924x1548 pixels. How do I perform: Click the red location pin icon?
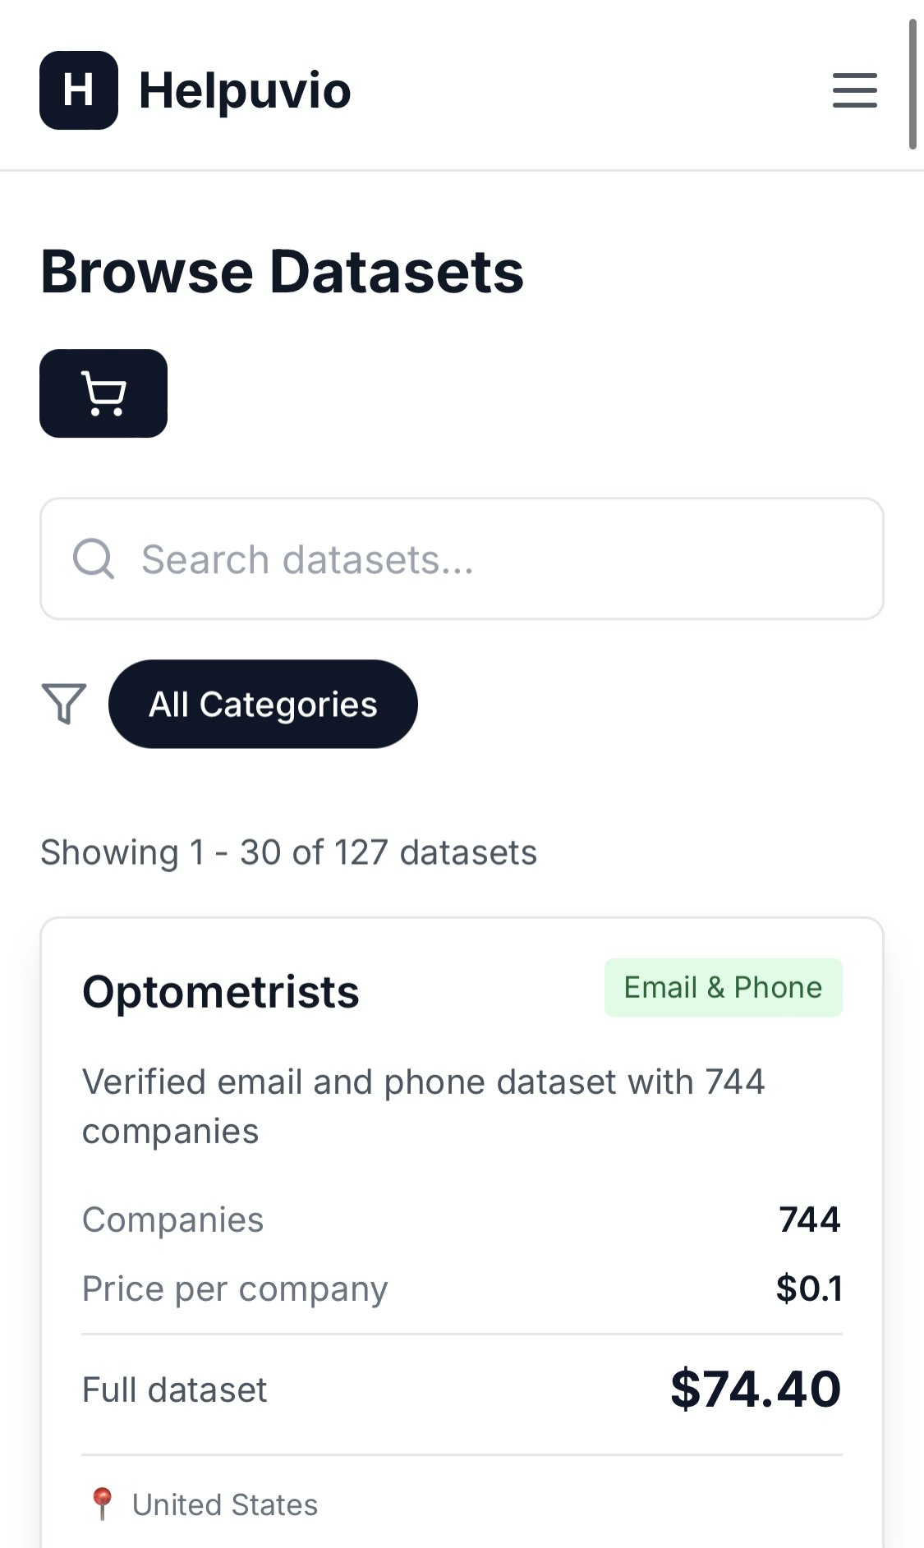click(102, 1501)
